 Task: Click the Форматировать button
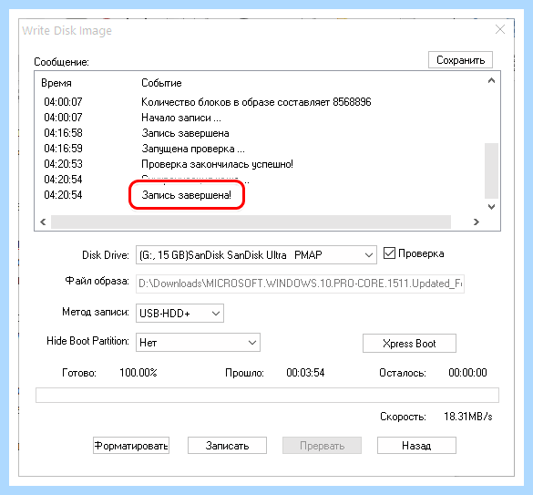pos(131,446)
